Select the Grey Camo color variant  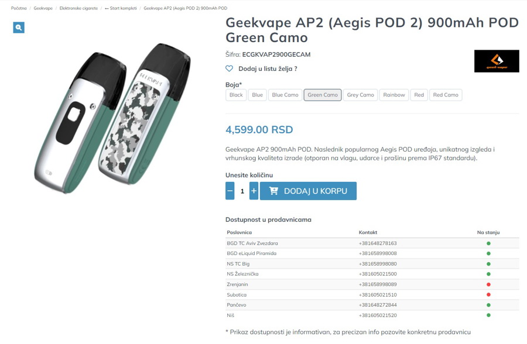click(360, 95)
